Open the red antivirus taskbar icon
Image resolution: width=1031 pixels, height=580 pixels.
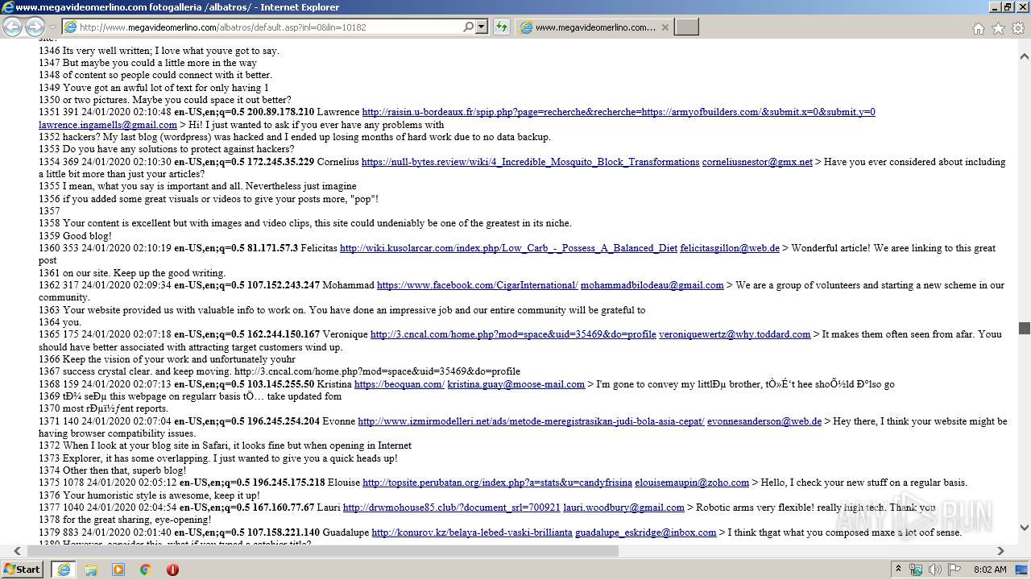(x=172, y=570)
